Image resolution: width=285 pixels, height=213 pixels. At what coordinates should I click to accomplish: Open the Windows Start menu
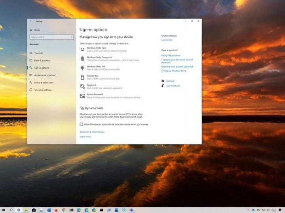point(4,210)
